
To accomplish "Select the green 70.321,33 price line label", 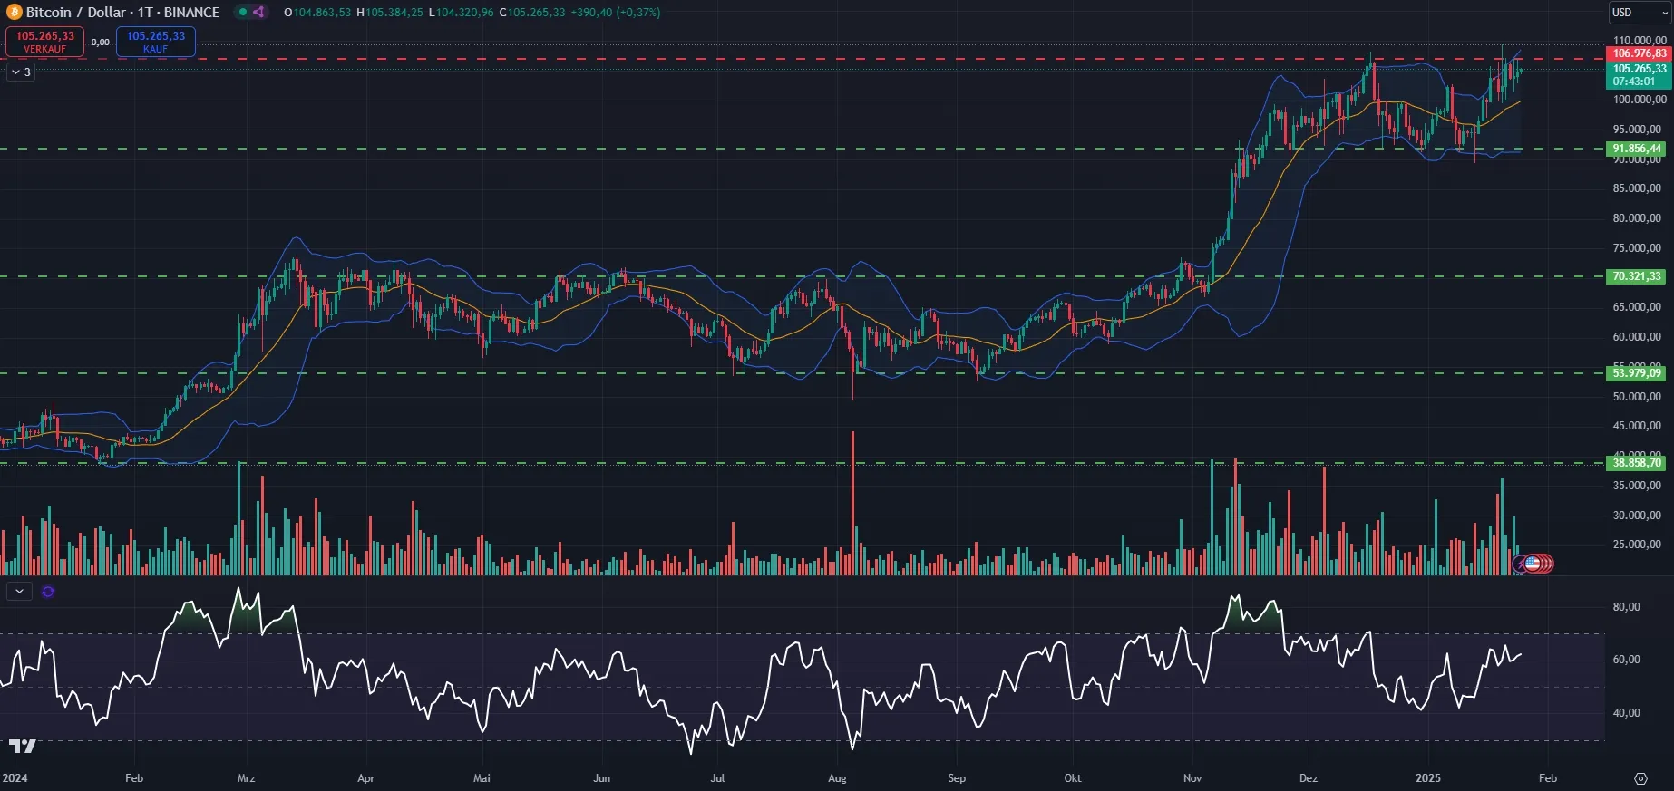I will tap(1637, 276).
